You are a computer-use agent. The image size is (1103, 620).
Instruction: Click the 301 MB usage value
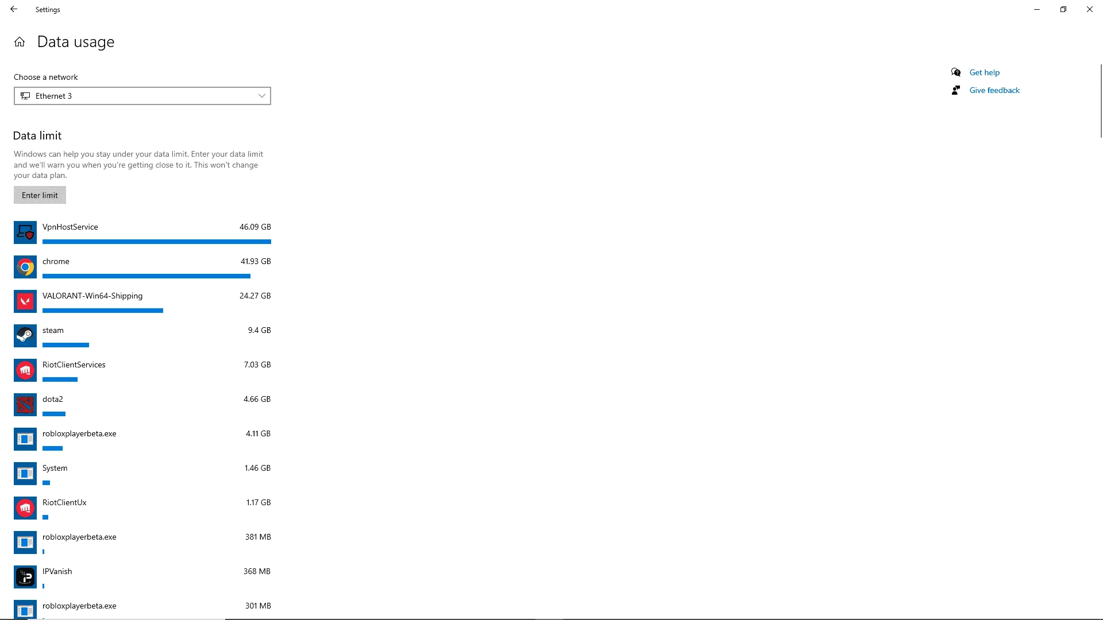(x=258, y=606)
